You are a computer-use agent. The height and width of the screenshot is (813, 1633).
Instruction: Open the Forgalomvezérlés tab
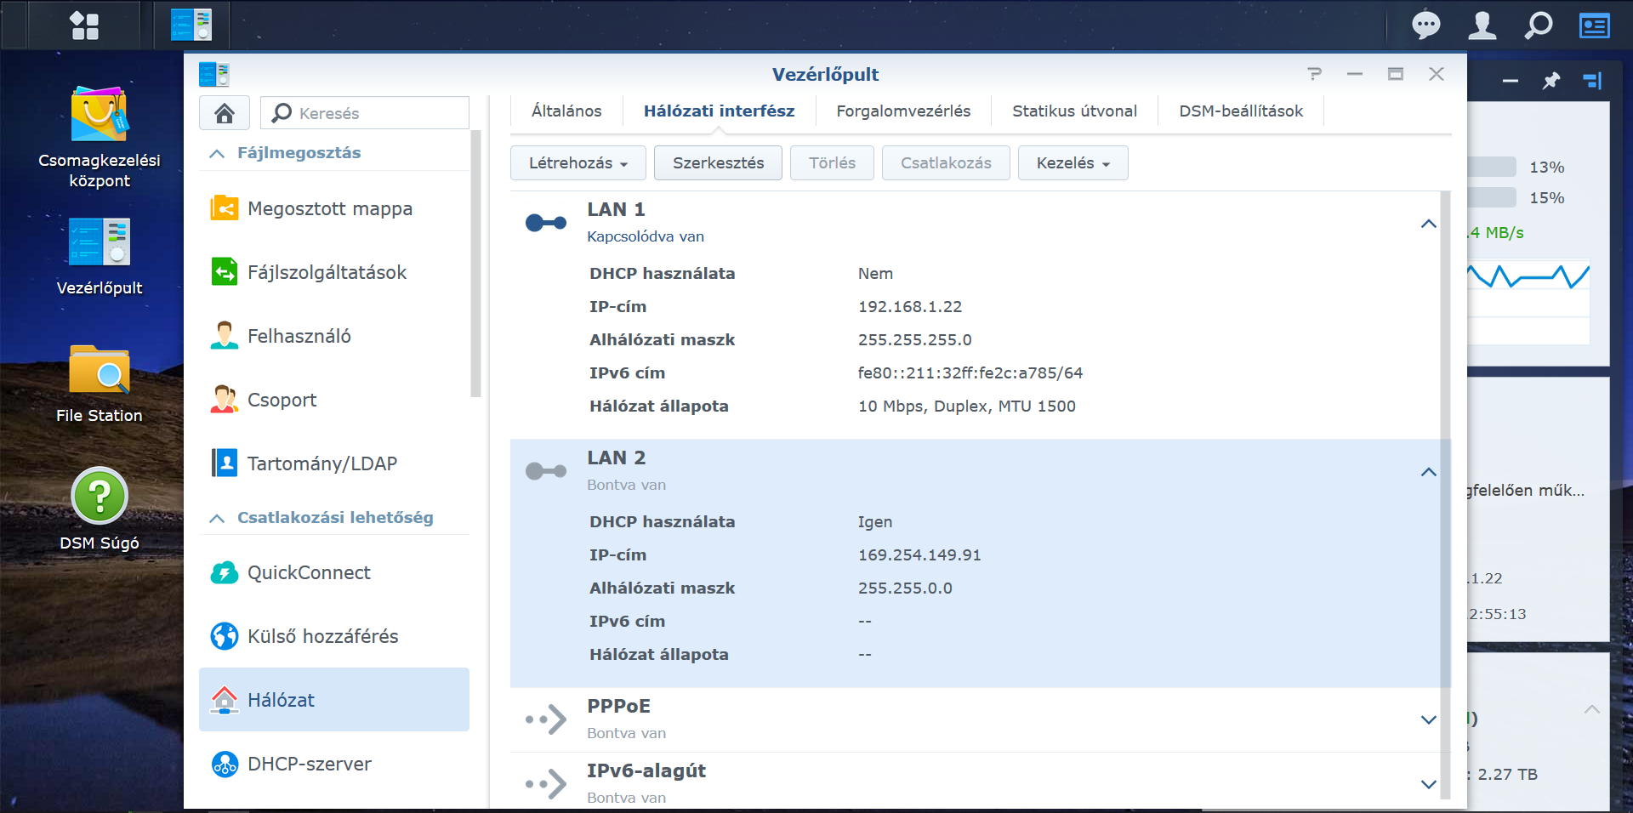coord(903,111)
